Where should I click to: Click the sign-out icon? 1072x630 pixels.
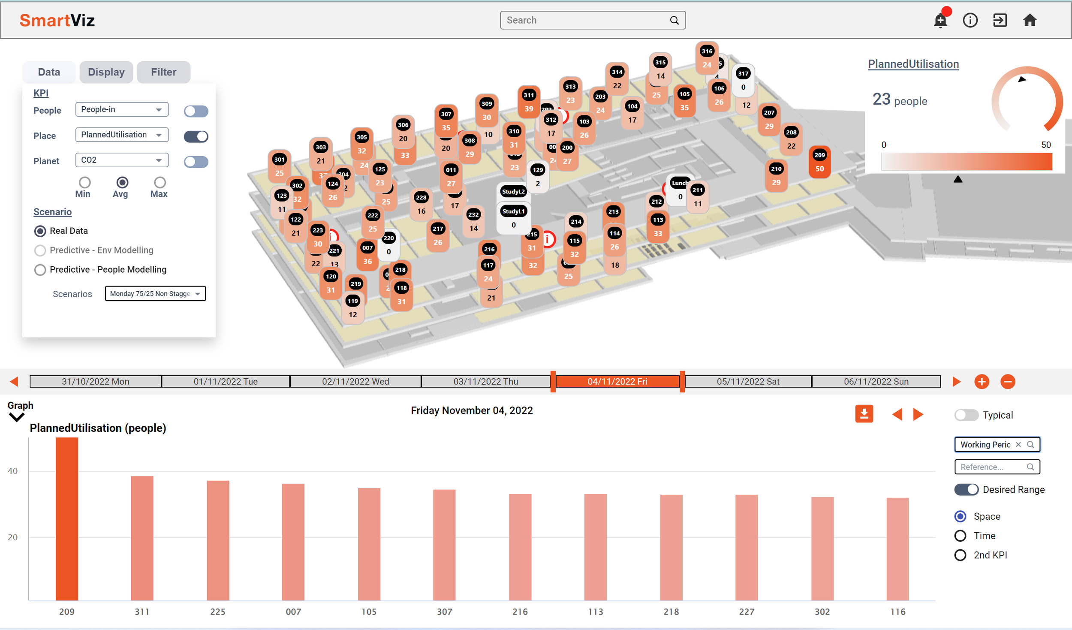1000,20
